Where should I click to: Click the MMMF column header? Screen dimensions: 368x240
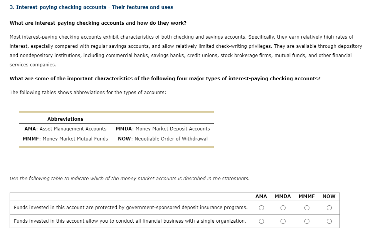click(x=307, y=196)
